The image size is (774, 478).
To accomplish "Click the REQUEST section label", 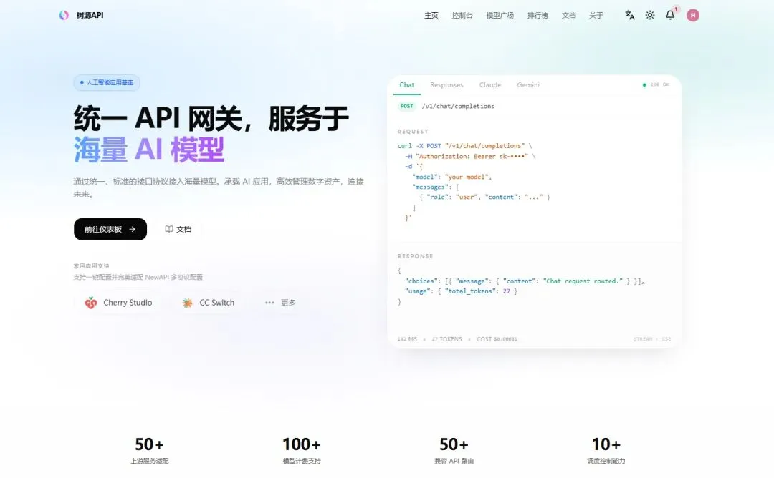I will point(413,132).
